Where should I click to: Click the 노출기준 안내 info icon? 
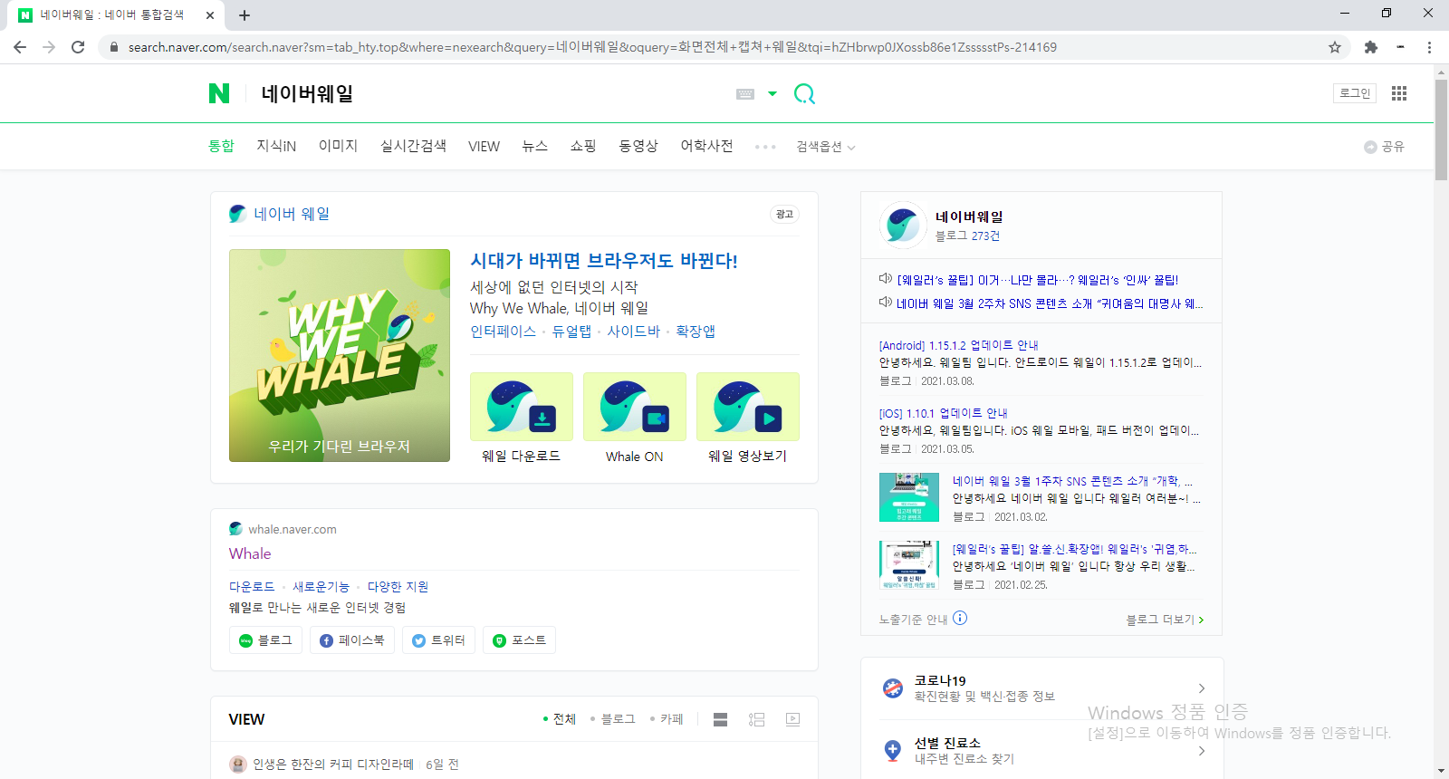pyautogui.click(x=960, y=618)
